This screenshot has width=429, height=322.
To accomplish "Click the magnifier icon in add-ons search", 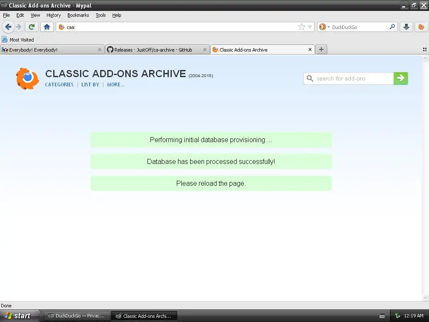I will pyautogui.click(x=310, y=78).
